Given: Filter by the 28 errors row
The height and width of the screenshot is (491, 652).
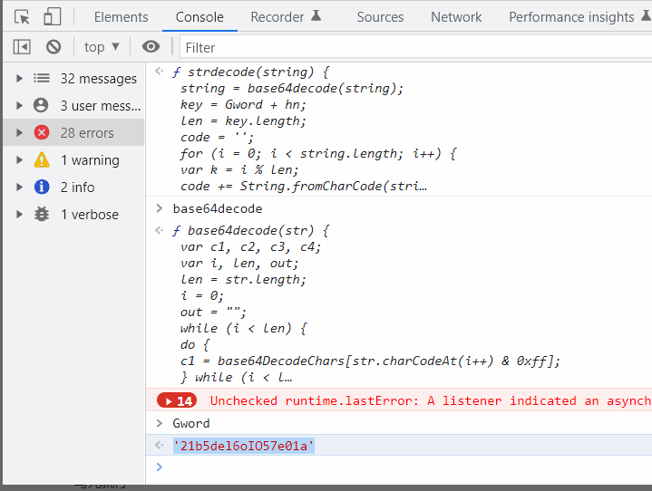Looking at the screenshot, I should [74, 132].
